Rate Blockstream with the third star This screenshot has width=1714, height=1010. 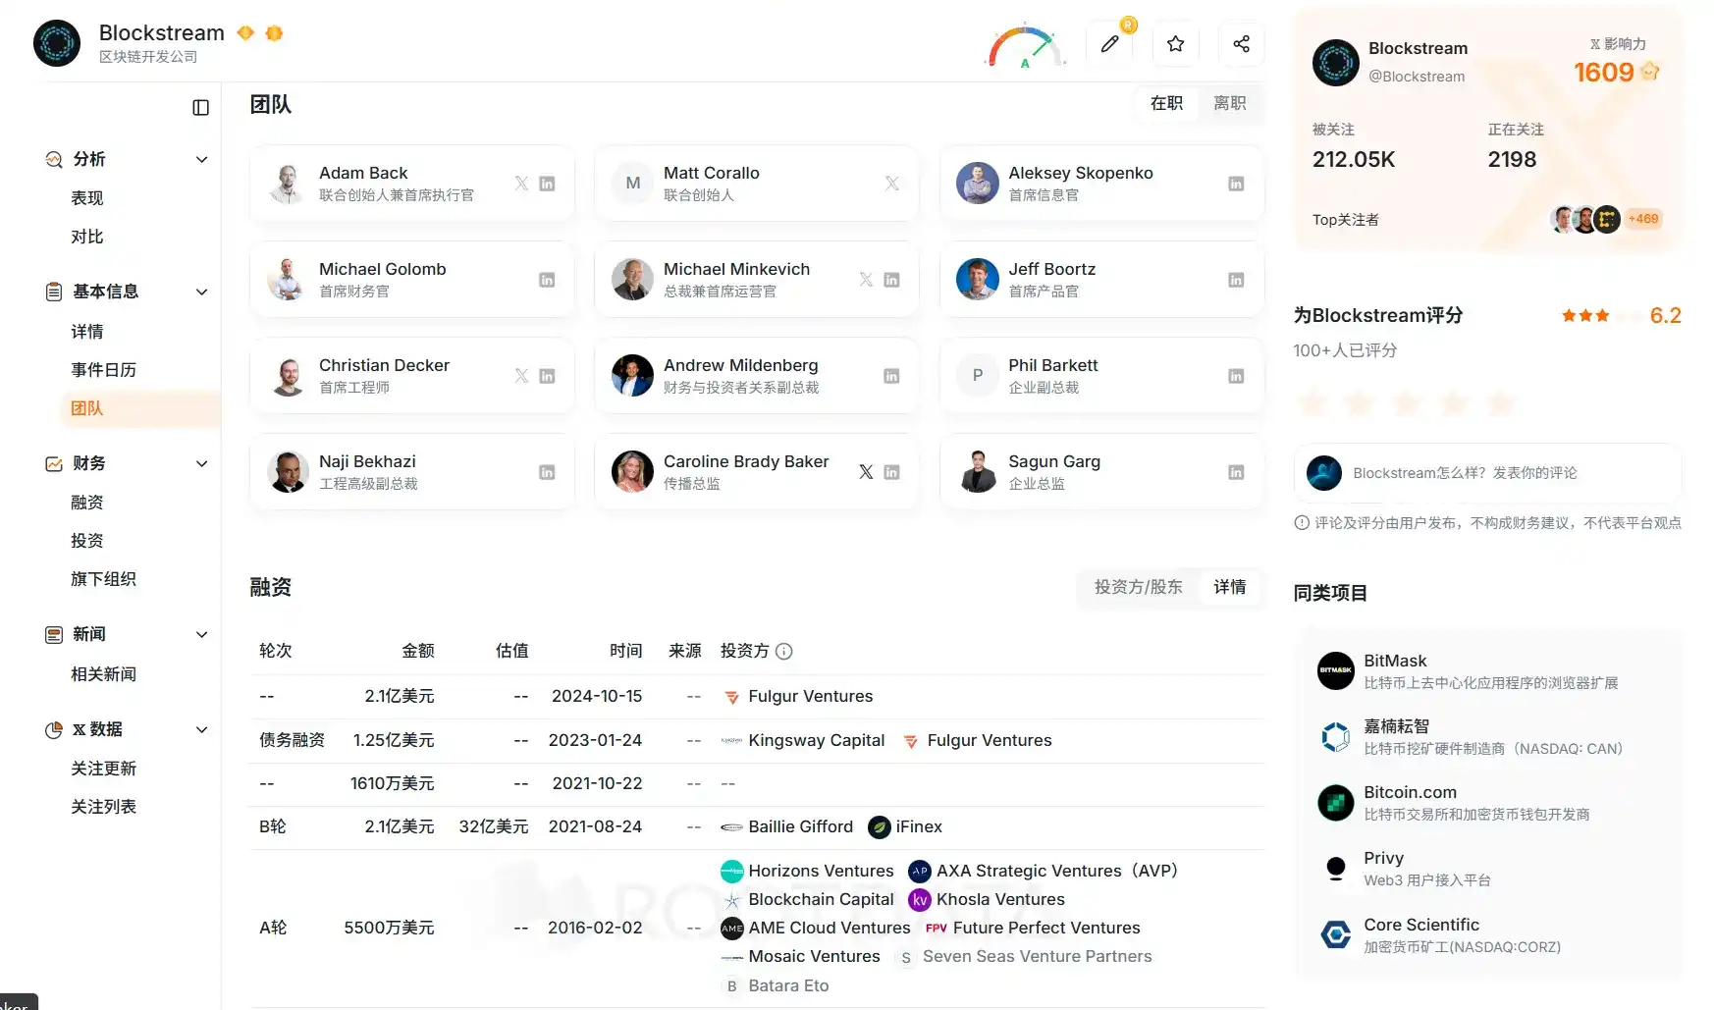point(1407,402)
